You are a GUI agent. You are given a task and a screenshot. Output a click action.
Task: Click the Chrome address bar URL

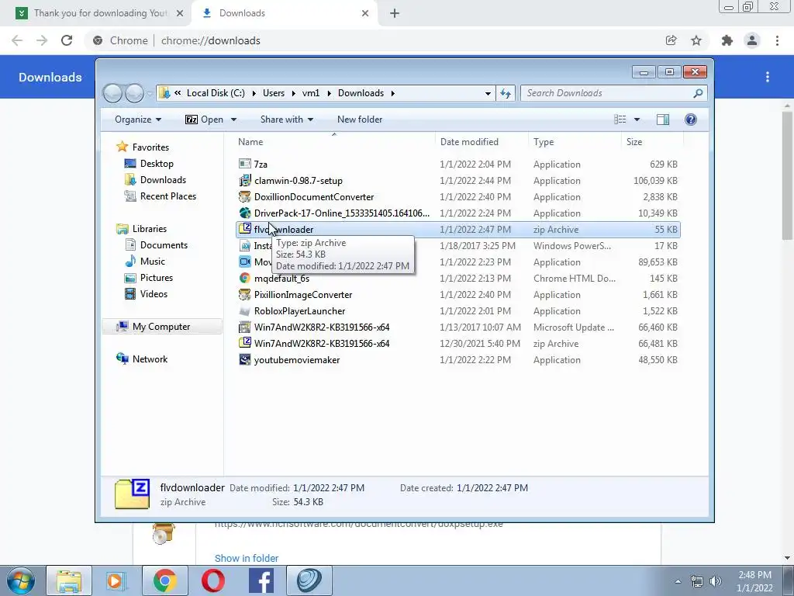tap(211, 40)
